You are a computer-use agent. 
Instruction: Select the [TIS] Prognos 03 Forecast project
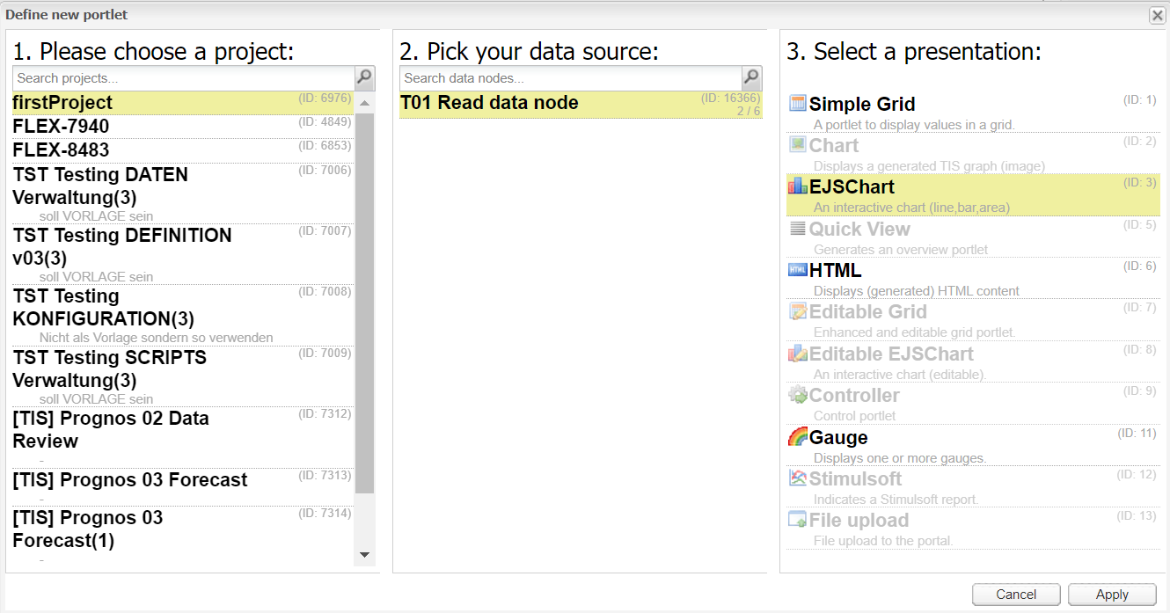[x=183, y=486]
